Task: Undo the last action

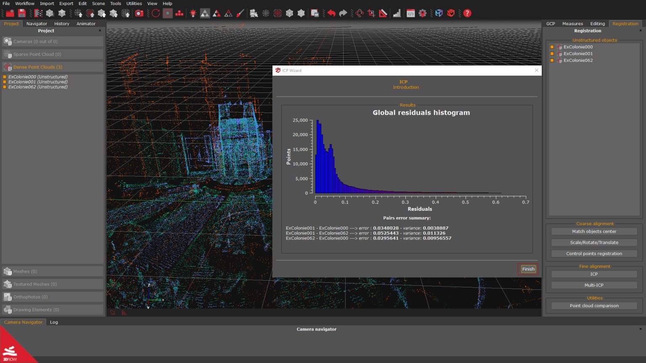Action: pos(332,13)
